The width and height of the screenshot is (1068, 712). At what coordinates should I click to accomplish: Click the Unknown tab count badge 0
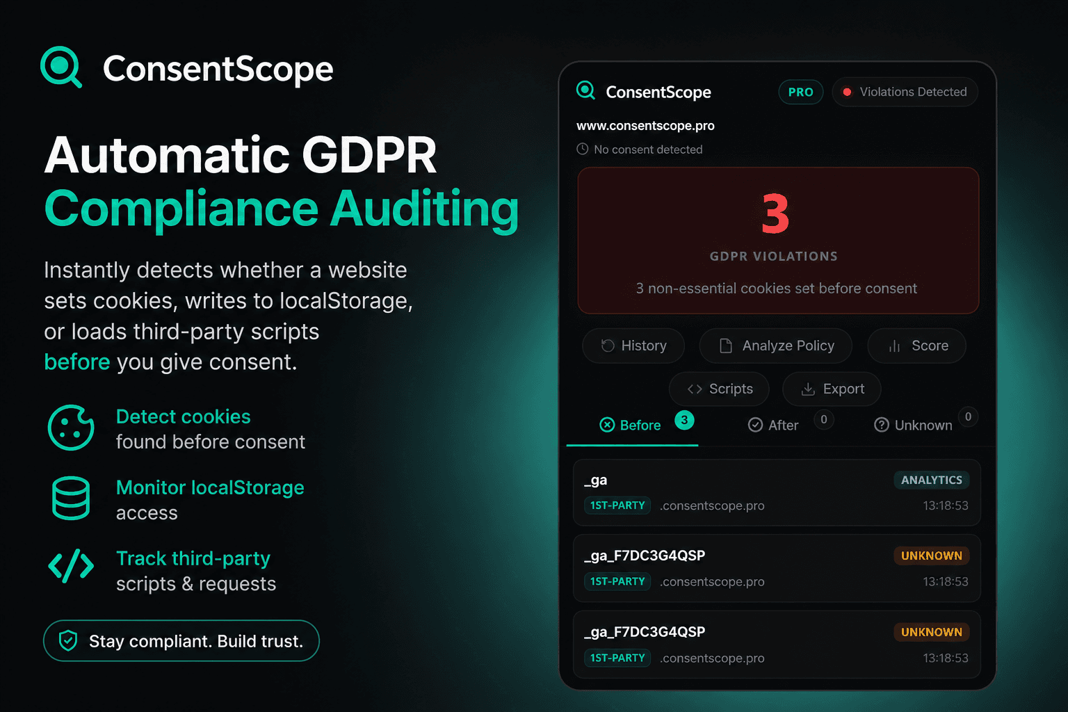click(968, 416)
